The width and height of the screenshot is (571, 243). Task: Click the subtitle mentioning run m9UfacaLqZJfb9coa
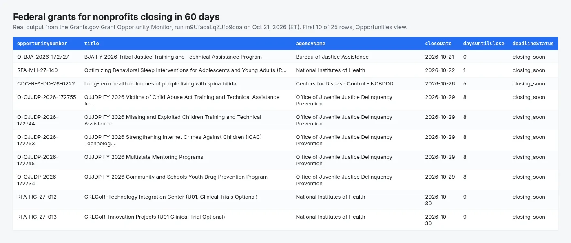(x=210, y=27)
